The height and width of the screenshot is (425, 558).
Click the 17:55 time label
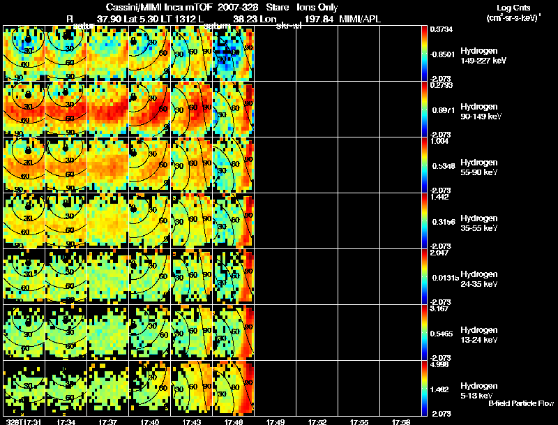coord(359,422)
